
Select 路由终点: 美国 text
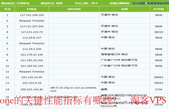point(52,3)
